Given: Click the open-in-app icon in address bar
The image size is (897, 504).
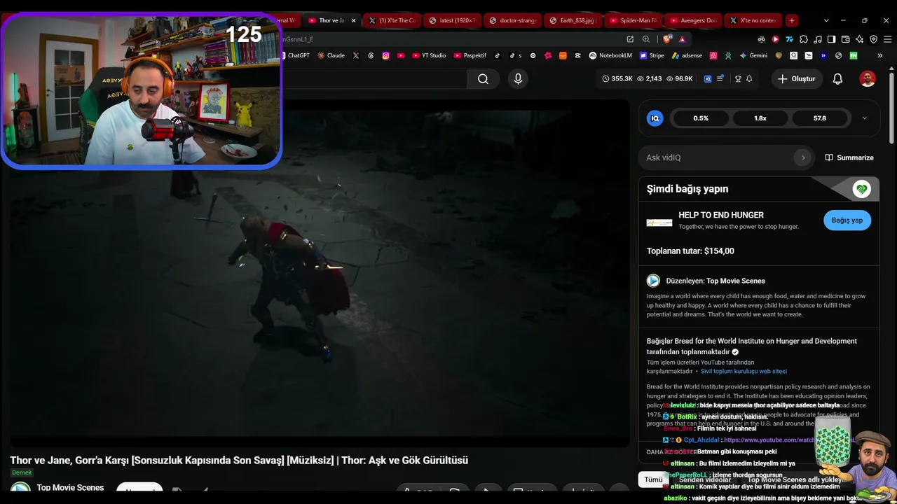Looking at the screenshot, I should [630, 39].
